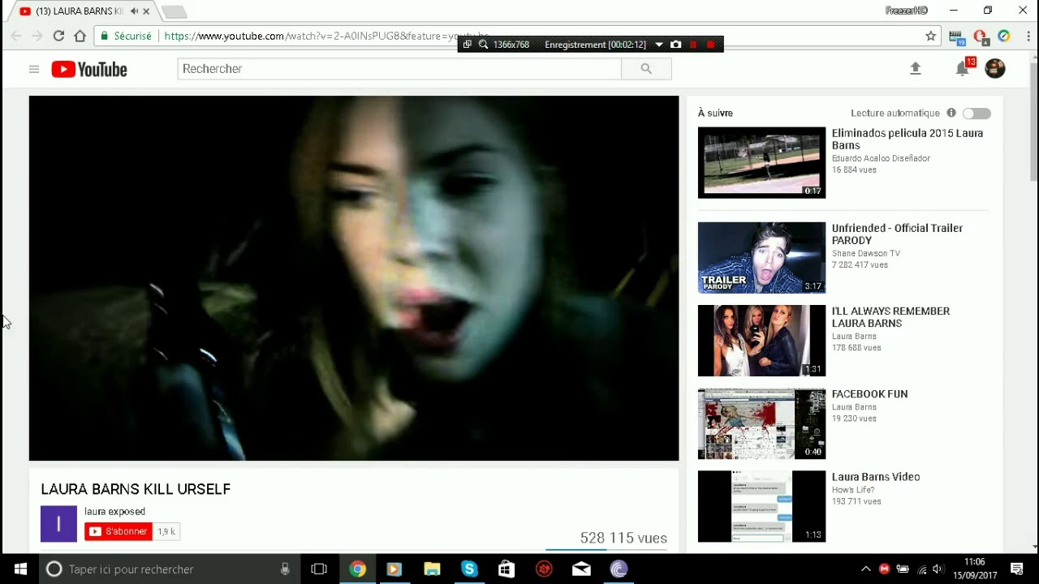
Task: Switch to the LAURA BARNS YouTube tab
Action: pos(77,11)
